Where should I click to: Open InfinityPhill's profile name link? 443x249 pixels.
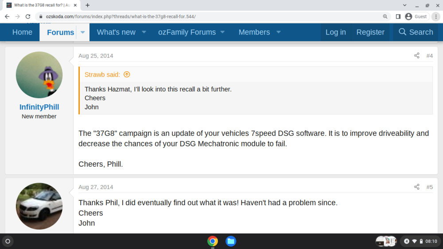point(39,107)
